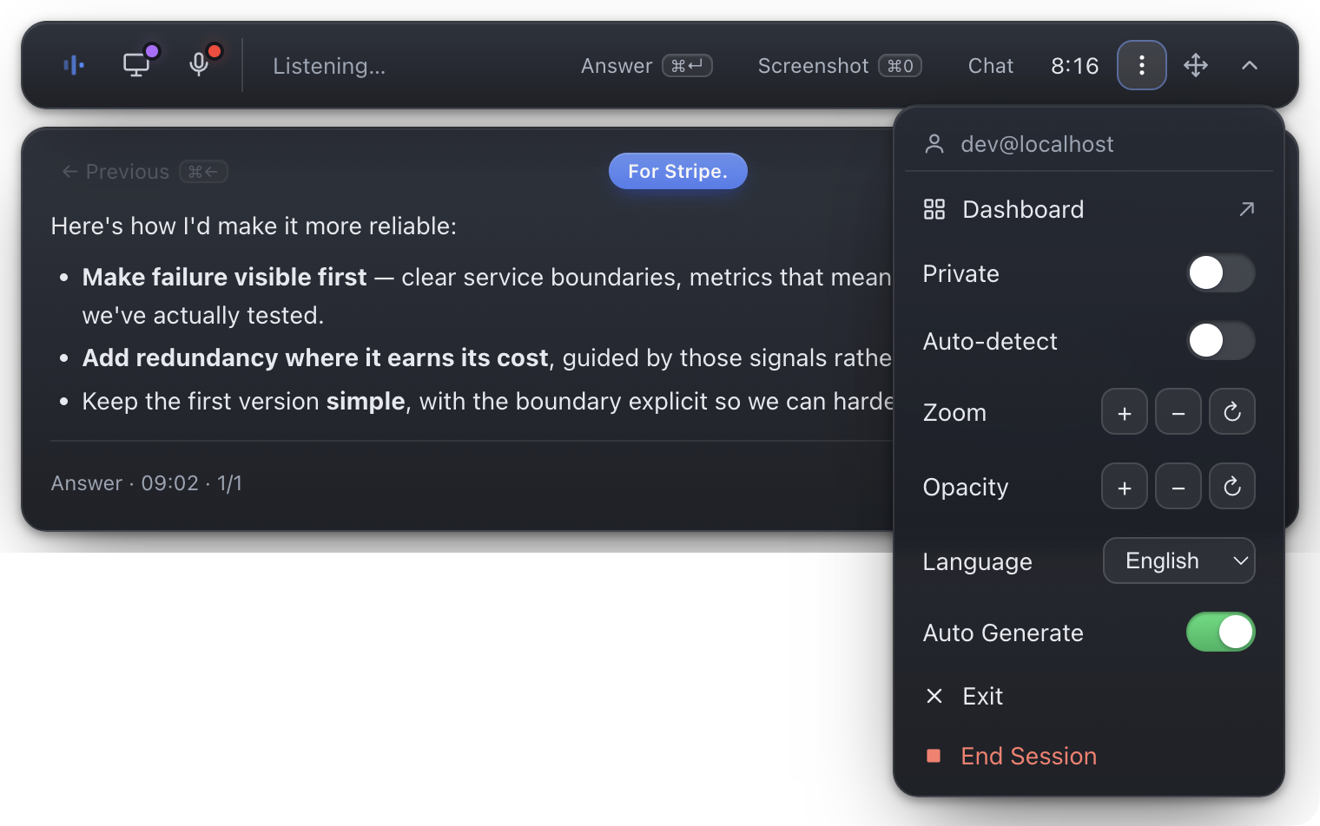The image size is (1320, 826).
Task: Open the Chat view
Action: tap(991, 66)
